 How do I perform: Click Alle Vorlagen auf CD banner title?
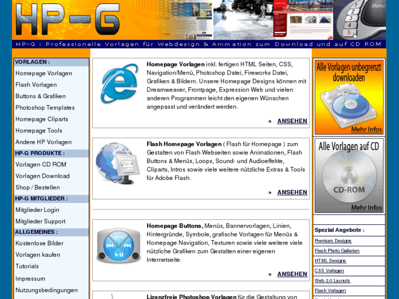click(349, 146)
